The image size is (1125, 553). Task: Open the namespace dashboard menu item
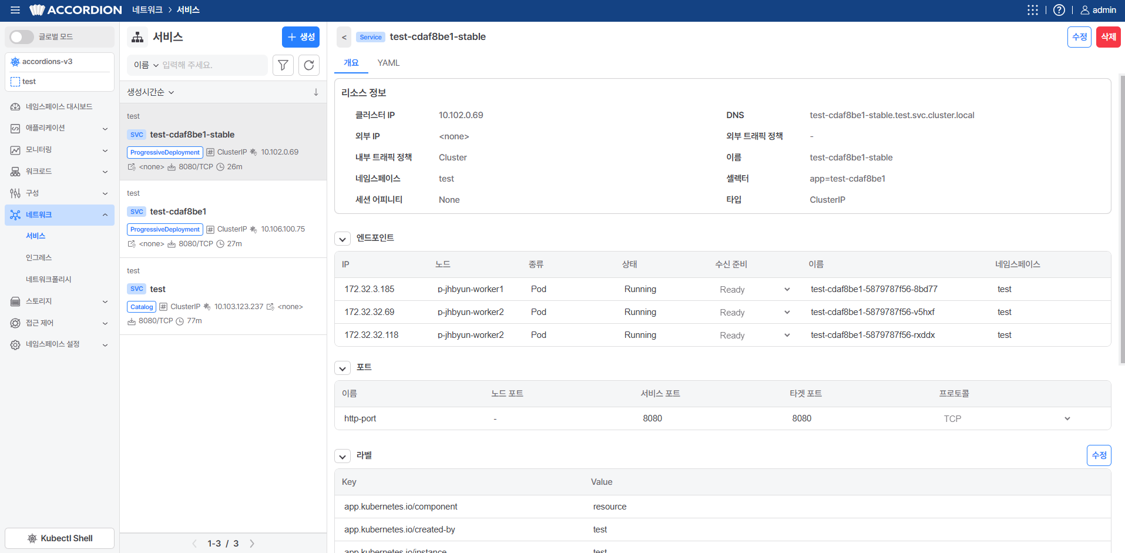[59, 106]
